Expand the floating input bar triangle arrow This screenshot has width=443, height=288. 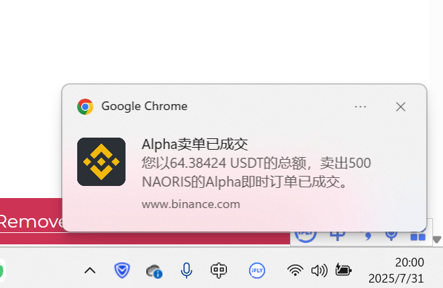(x=437, y=240)
